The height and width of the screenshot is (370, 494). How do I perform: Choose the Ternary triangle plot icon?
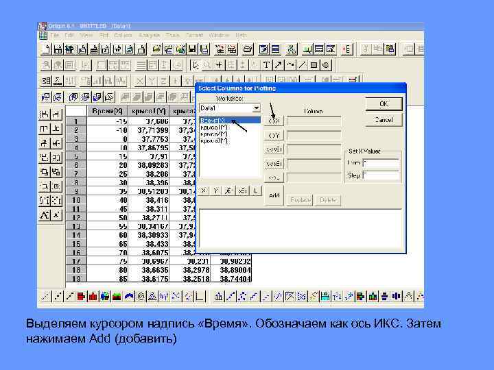coord(152,297)
